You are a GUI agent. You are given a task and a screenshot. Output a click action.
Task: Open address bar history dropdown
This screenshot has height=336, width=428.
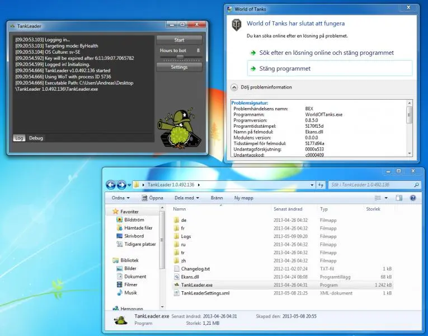pos(312,185)
